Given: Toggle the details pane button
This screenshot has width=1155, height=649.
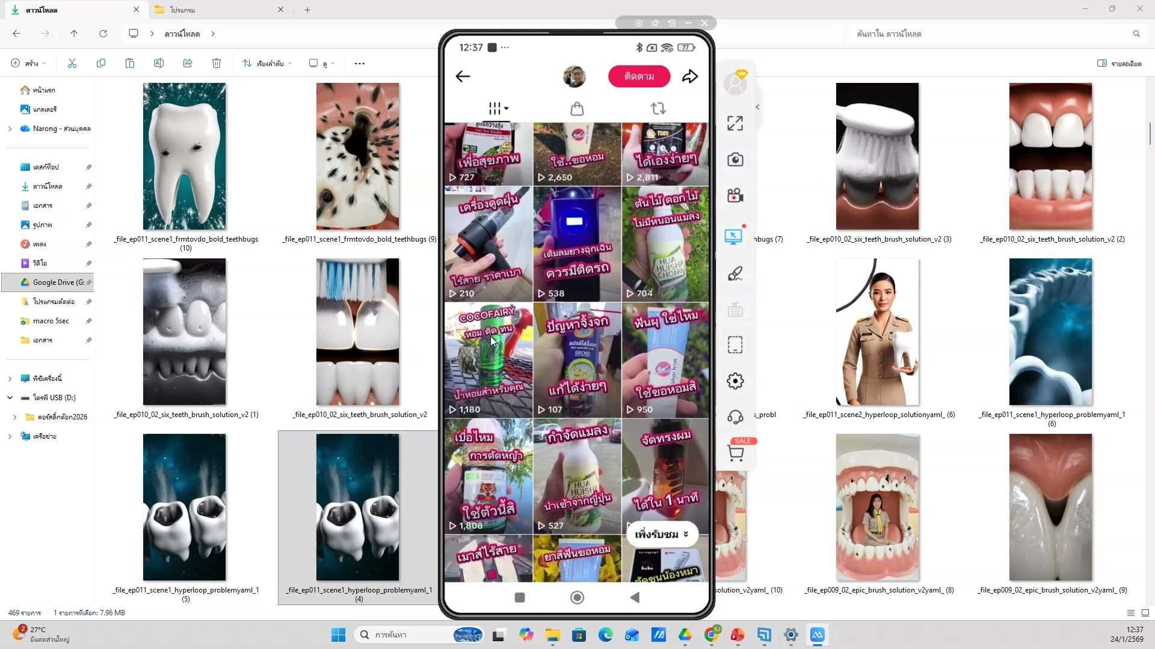Looking at the screenshot, I should [1119, 63].
